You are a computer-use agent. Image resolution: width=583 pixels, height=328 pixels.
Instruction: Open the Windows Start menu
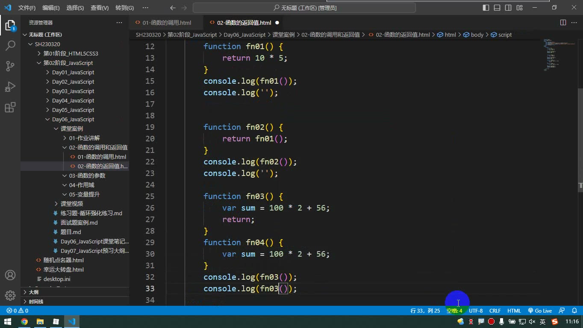8,322
